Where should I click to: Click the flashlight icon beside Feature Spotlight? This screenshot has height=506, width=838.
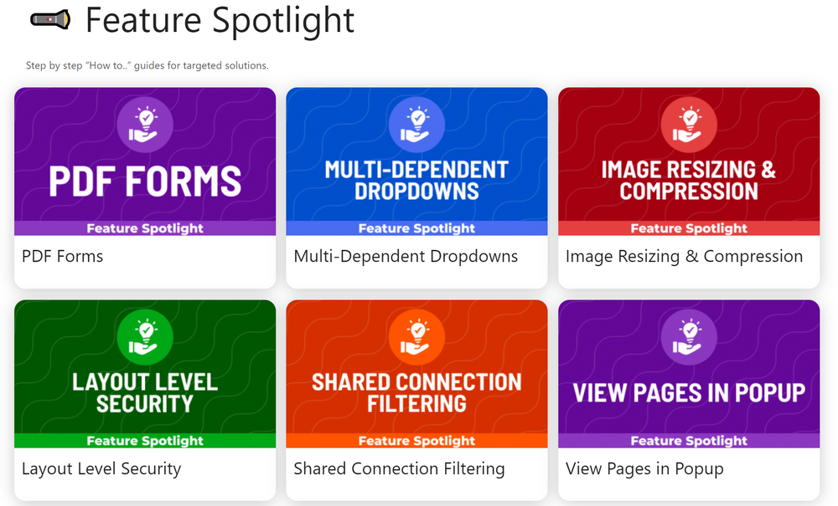[50, 20]
